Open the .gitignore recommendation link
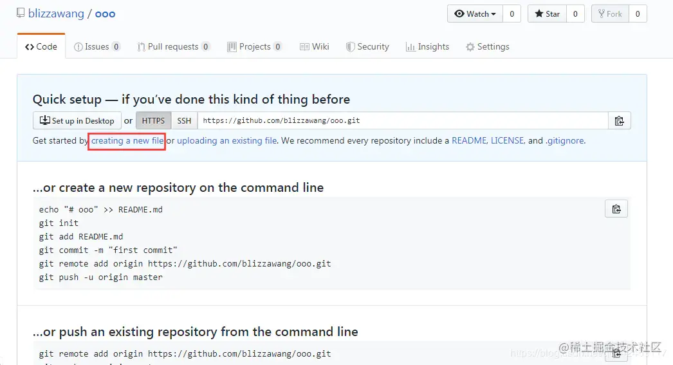This screenshot has width=673, height=365. [x=565, y=140]
